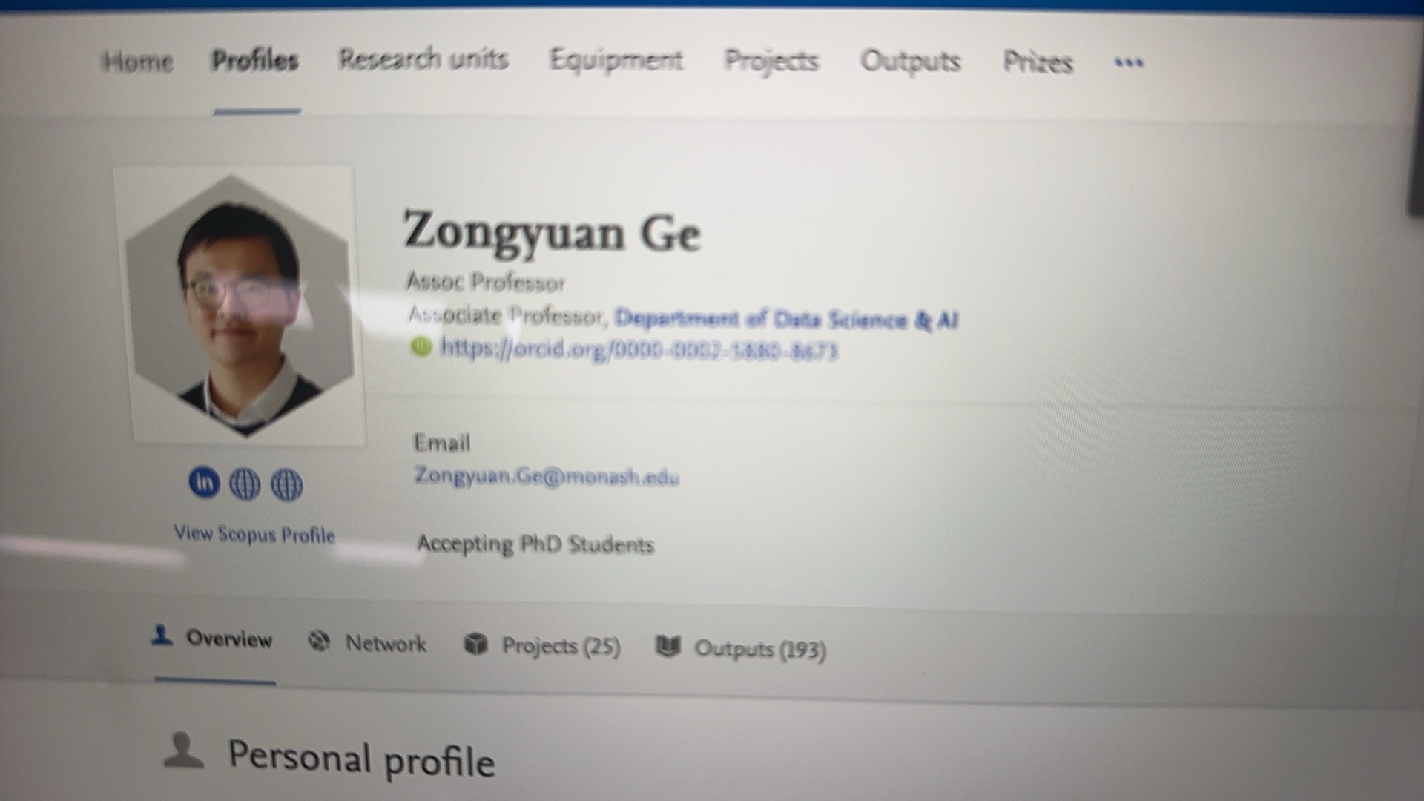This screenshot has height=801, width=1424.
Task: Click the Projects cube icon
Action: 475,644
